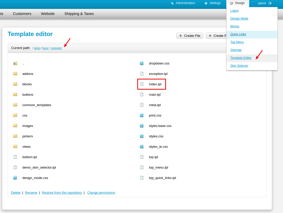Select the common_templates folder name
The image size is (283, 213).
click(x=37, y=105)
